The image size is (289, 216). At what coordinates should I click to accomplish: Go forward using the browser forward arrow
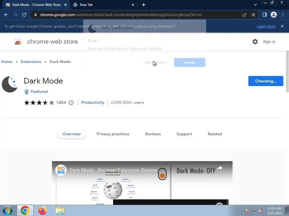click(15, 15)
